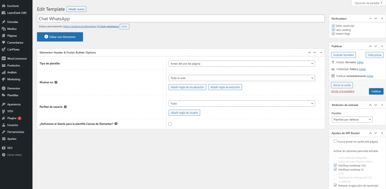This screenshot has width=386, height=189.
Task: Collapse Ajustes de WP Rocket panel toggle
Action: (x=382, y=133)
